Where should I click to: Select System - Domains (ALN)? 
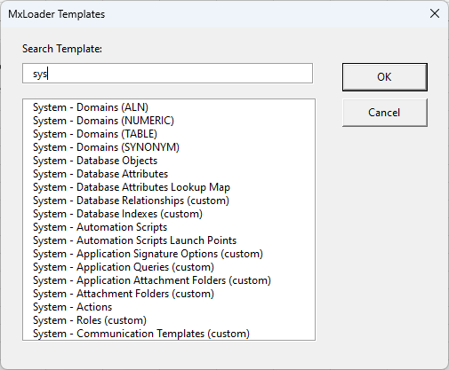(169, 107)
